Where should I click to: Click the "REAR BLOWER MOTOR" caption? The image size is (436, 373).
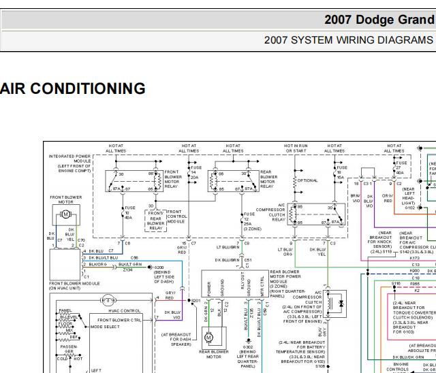point(213,354)
